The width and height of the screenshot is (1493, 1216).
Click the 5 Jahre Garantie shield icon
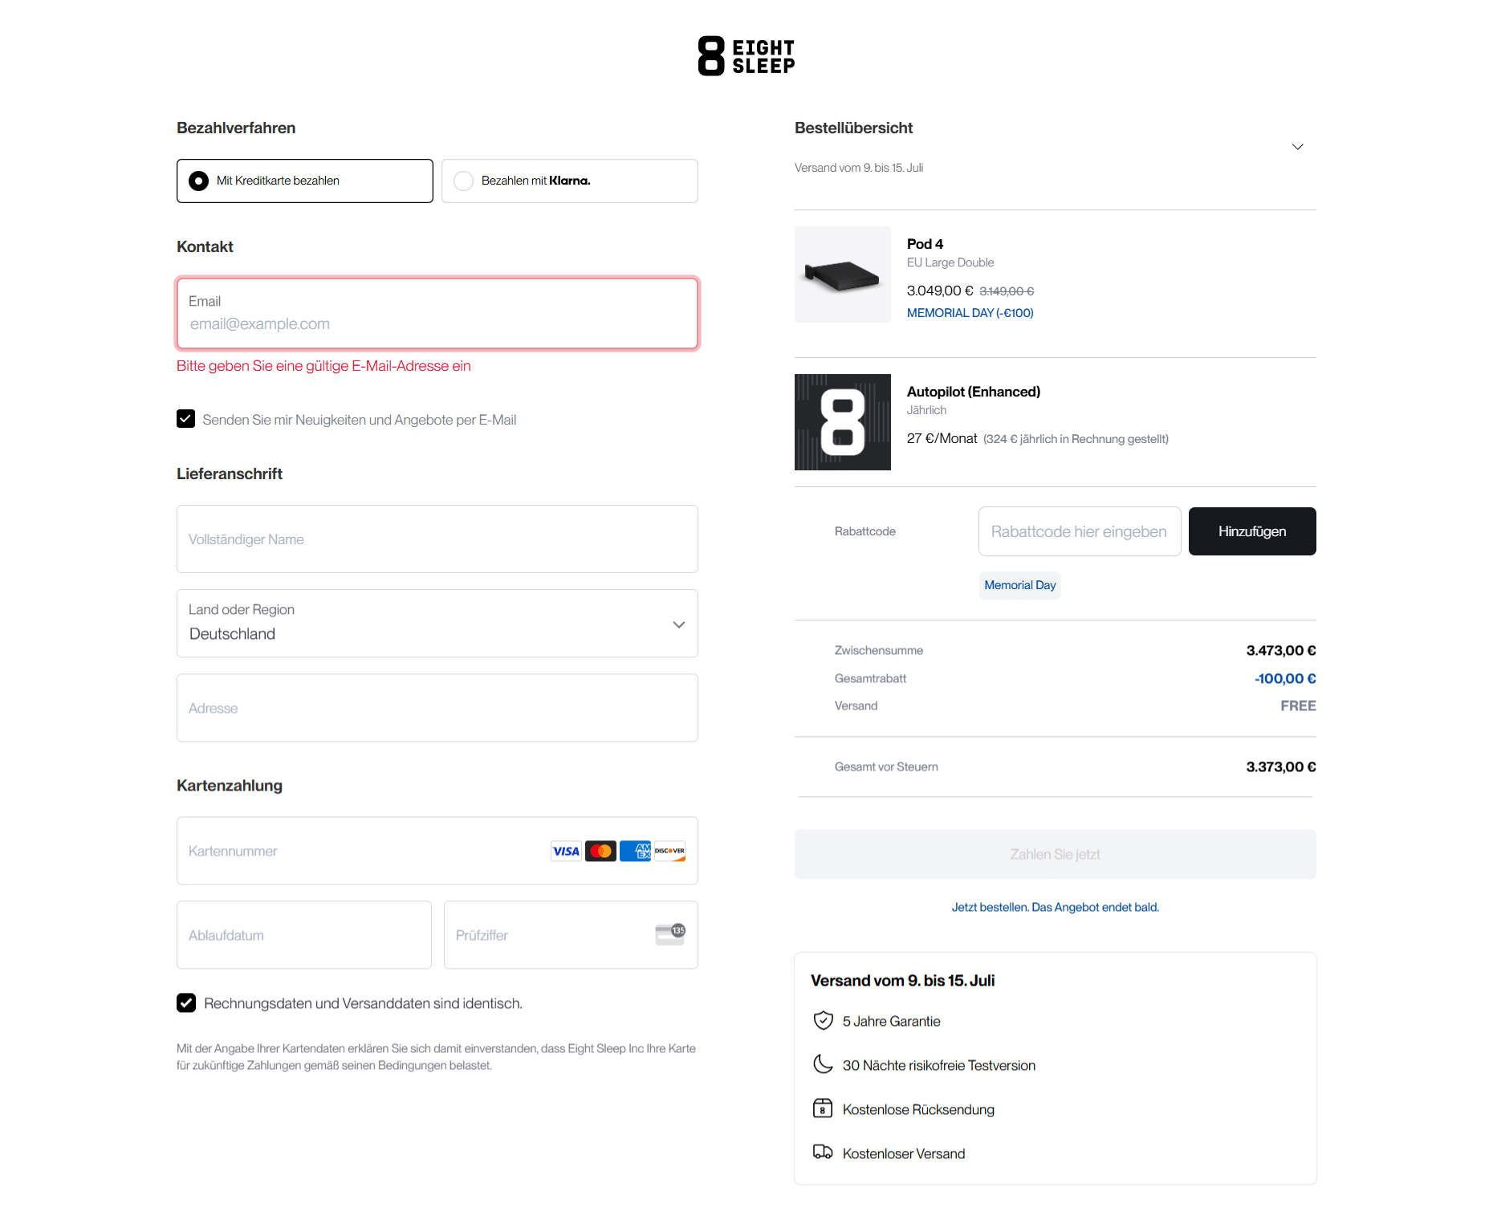pyautogui.click(x=823, y=1021)
